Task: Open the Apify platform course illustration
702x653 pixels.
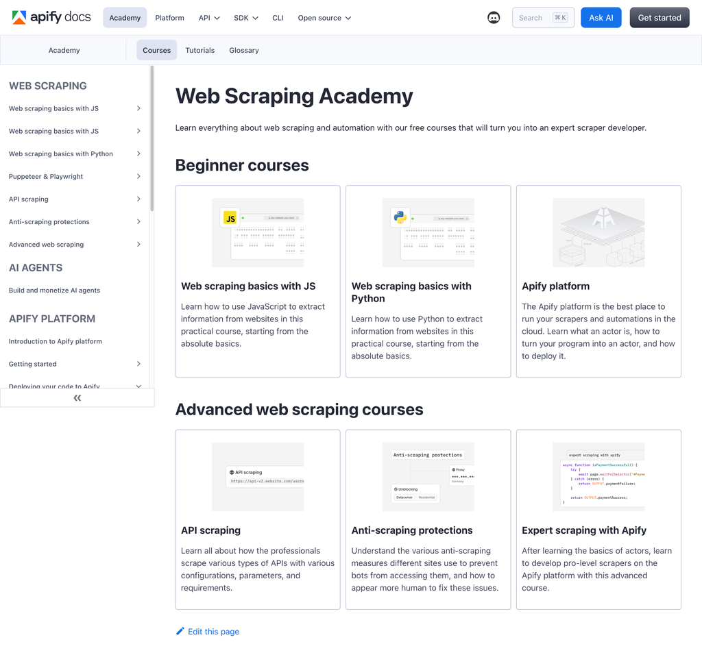Action: pos(598,233)
